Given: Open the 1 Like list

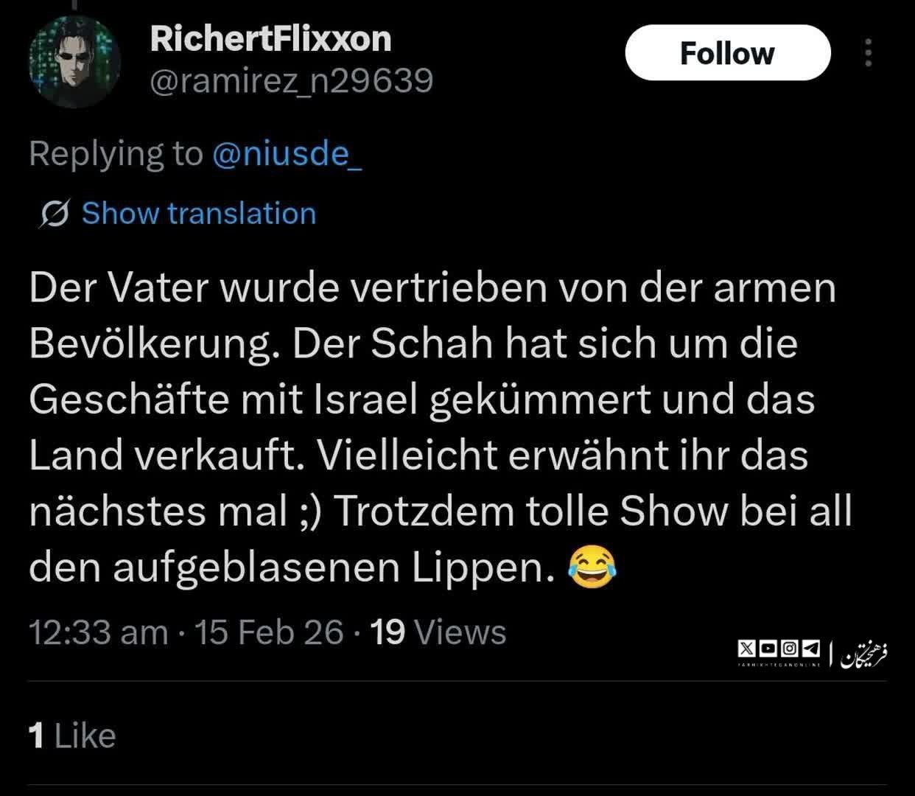Looking at the screenshot, I should pos(72,736).
